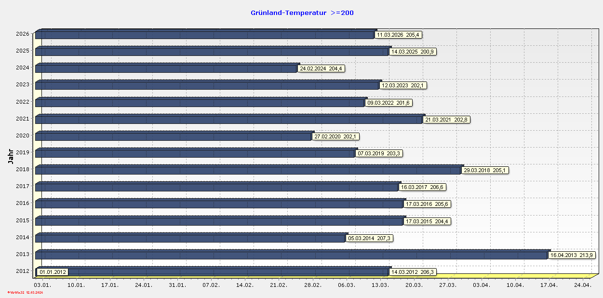The width and height of the screenshot is (603, 298).
Task: Click the data label 05.03.2014 207,3
Action: [x=370, y=238]
